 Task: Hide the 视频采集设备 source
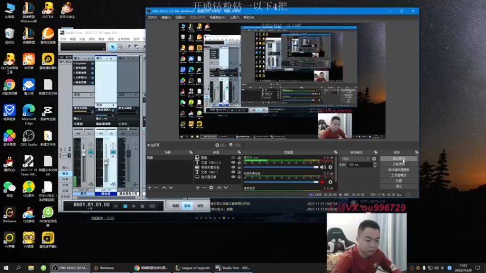233,167
